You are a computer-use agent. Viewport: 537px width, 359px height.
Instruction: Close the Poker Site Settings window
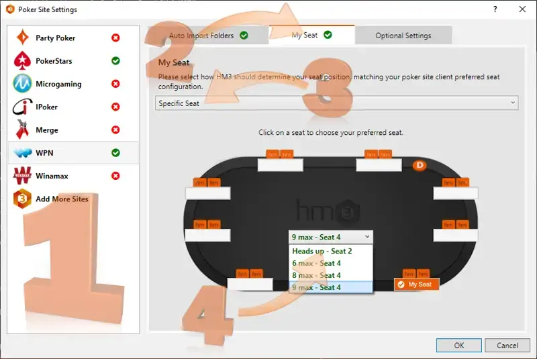pos(522,9)
